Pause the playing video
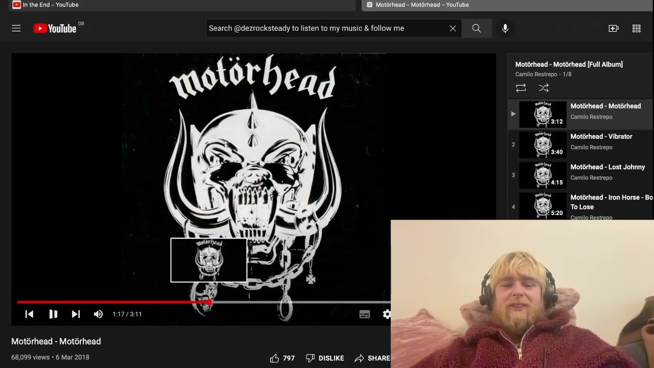654x368 pixels. pyautogui.click(x=53, y=314)
